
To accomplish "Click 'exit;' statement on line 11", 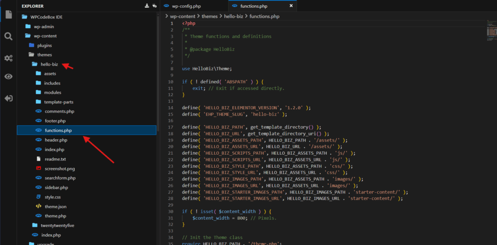I will [x=199, y=88].
